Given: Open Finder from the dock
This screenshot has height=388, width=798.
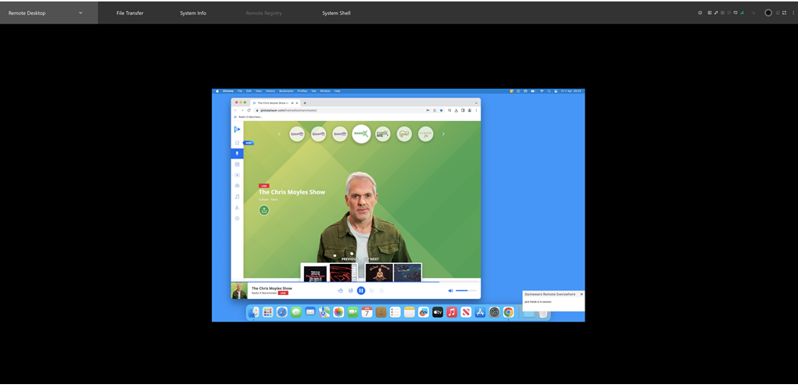Looking at the screenshot, I should 253,312.
